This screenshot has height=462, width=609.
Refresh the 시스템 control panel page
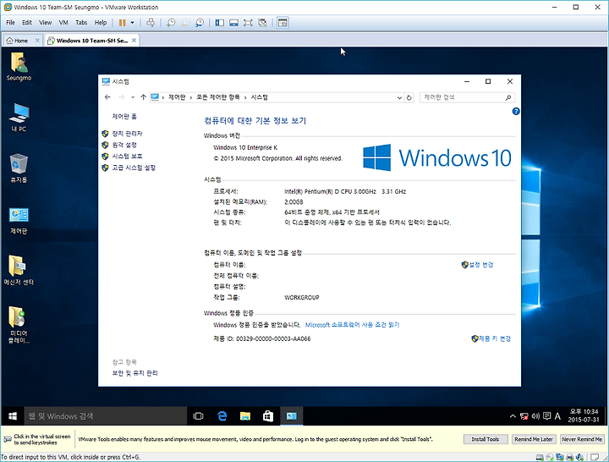click(409, 97)
